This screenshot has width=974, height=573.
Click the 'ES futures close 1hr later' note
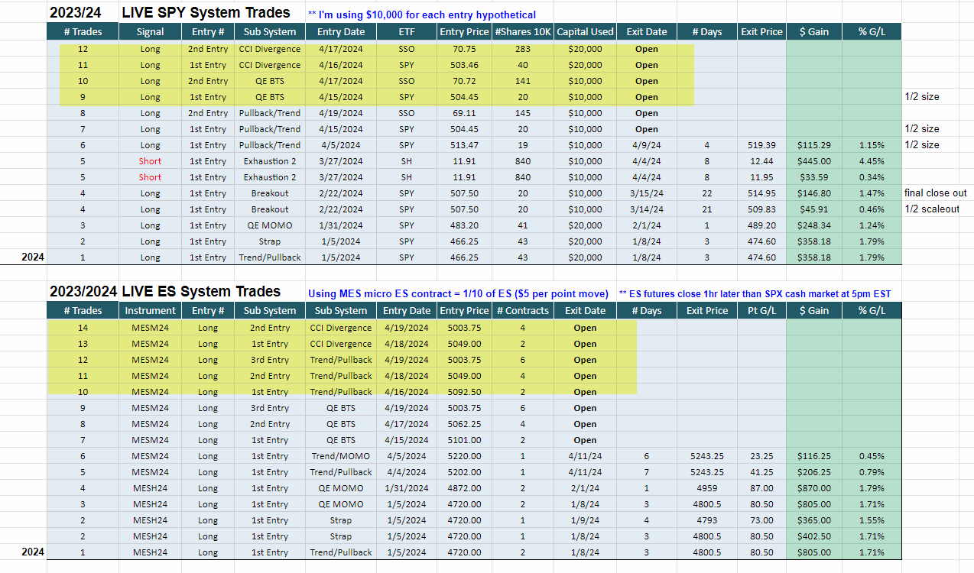tap(755, 294)
